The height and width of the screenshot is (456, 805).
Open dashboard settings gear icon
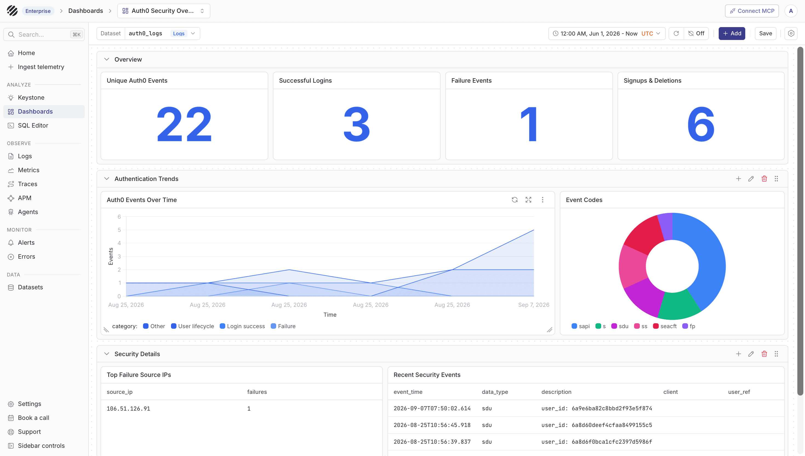point(791,33)
